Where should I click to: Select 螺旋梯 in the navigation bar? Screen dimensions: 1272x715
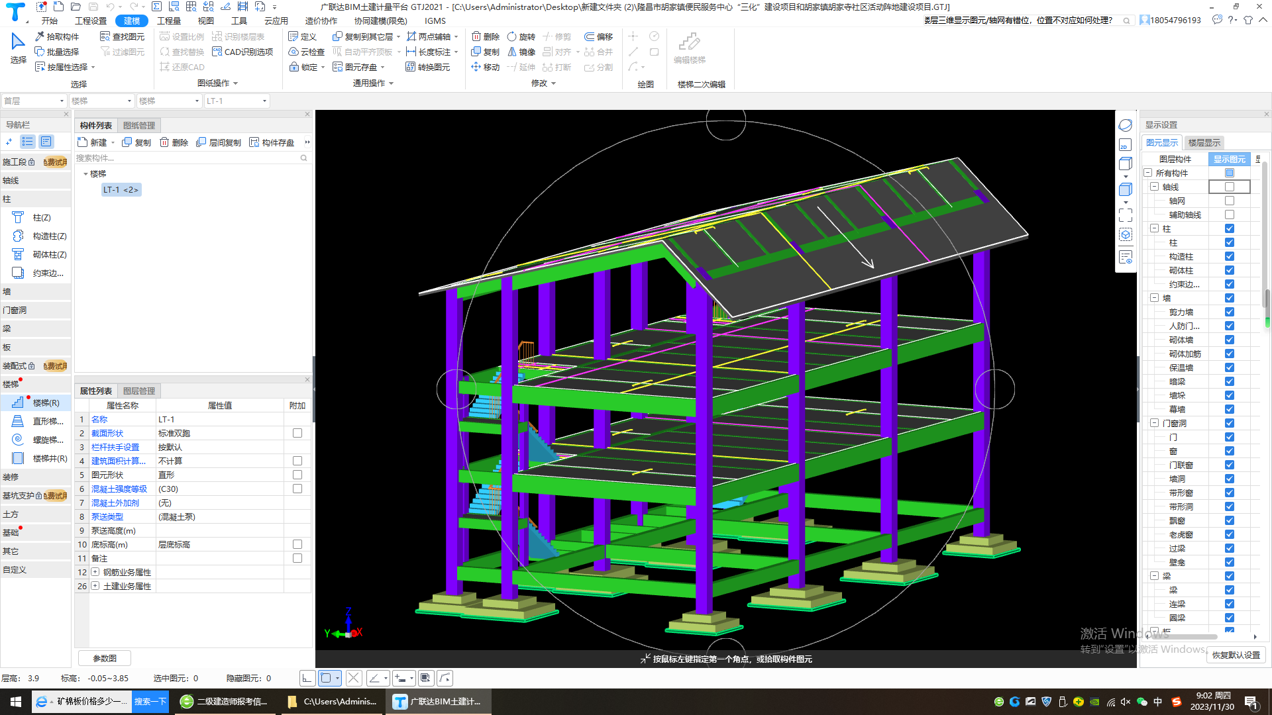click(x=38, y=440)
